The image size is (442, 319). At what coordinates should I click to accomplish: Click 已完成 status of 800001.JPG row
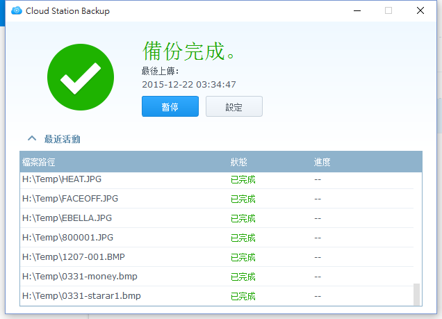coord(243,238)
